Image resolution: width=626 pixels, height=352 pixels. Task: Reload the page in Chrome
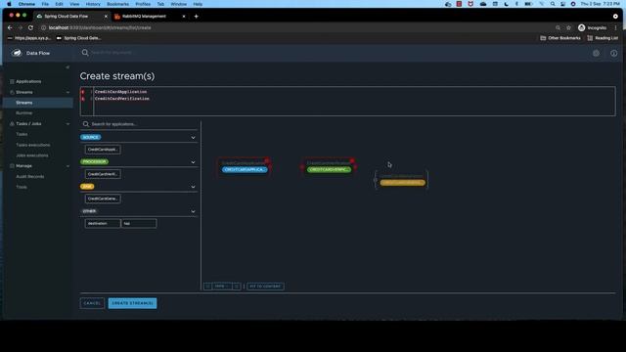click(x=30, y=27)
